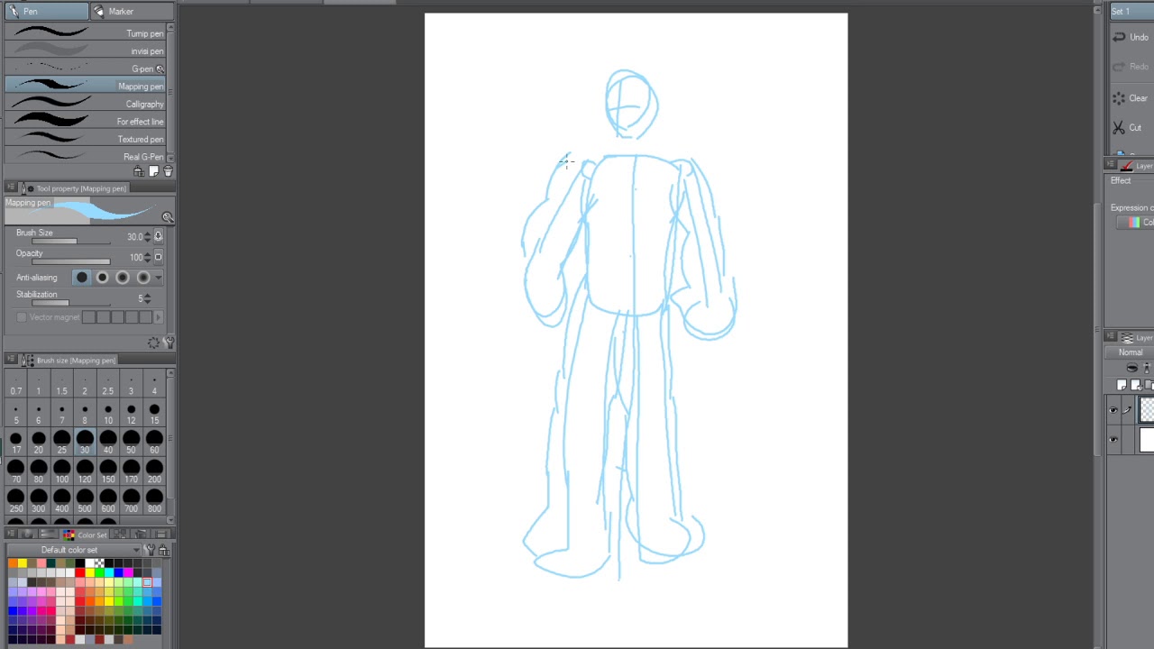
Task: Toggle visibility of the top layer
Action: (x=1113, y=411)
